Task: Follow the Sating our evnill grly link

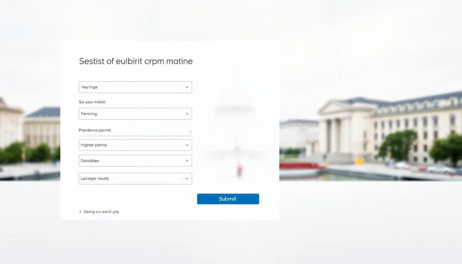Action: click(x=101, y=212)
